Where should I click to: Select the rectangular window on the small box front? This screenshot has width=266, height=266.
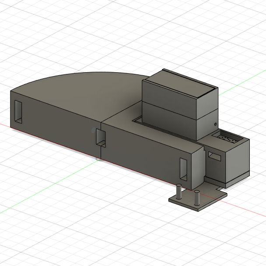click(214, 156)
